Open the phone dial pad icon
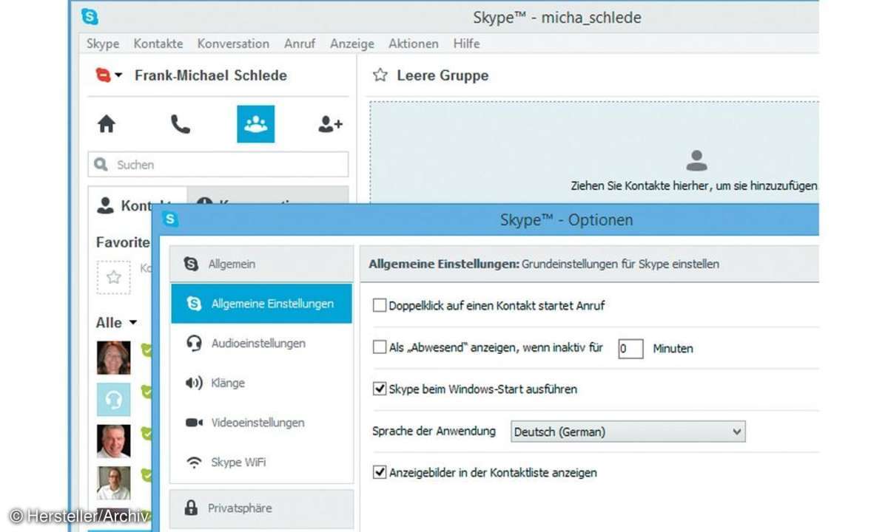The width and height of the screenshot is (888, 532). coord(181,124)
